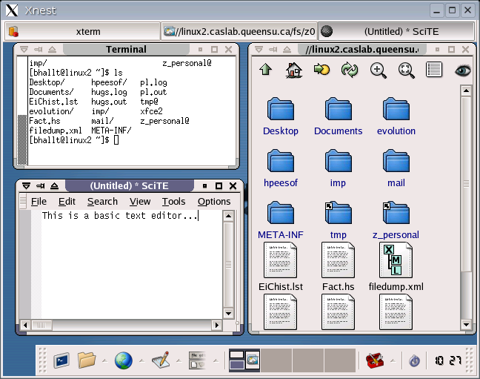Open web browser globe in panel
Viewport: 480px width, 379px height.
pyautogui.click(x=123, y=360)
